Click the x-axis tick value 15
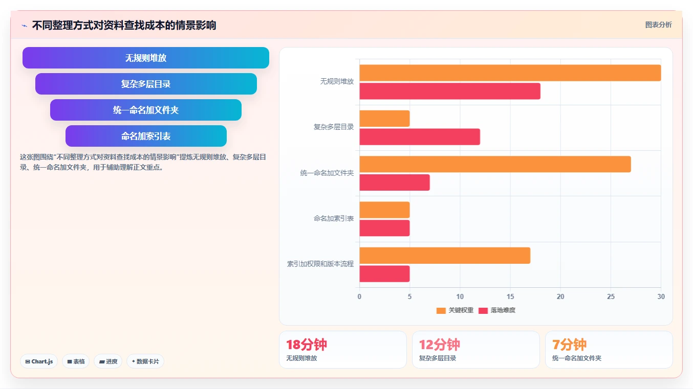This screenshot has width=693, height=389. [510, 296]
